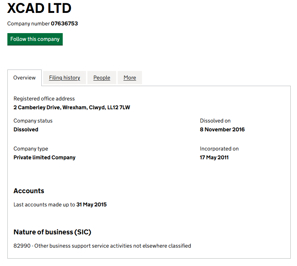Viewport: 297px width, 266px height.
Task: Click the Company type label
Action: click(31, 149)
